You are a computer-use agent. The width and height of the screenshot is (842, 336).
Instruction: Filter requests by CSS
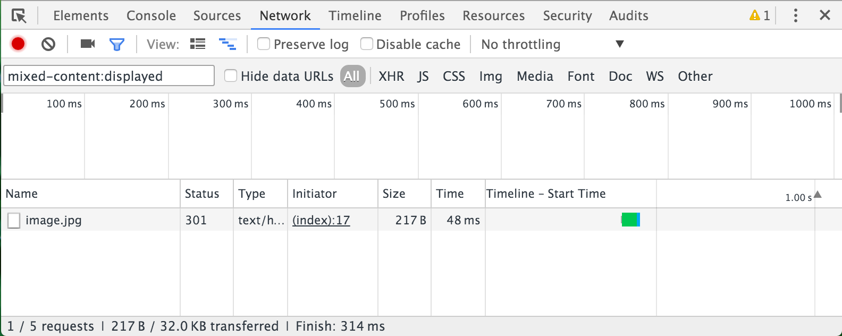coord(454,76)
